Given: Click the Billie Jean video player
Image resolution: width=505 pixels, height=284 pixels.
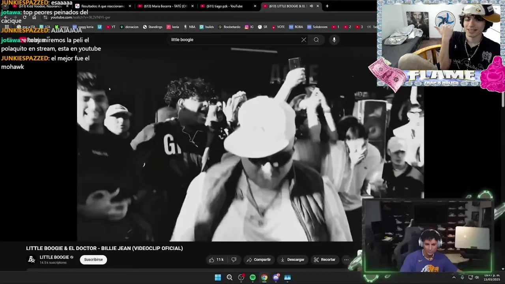Looking at the screenshot, I should pyautogui.click(x=250, y=144).
